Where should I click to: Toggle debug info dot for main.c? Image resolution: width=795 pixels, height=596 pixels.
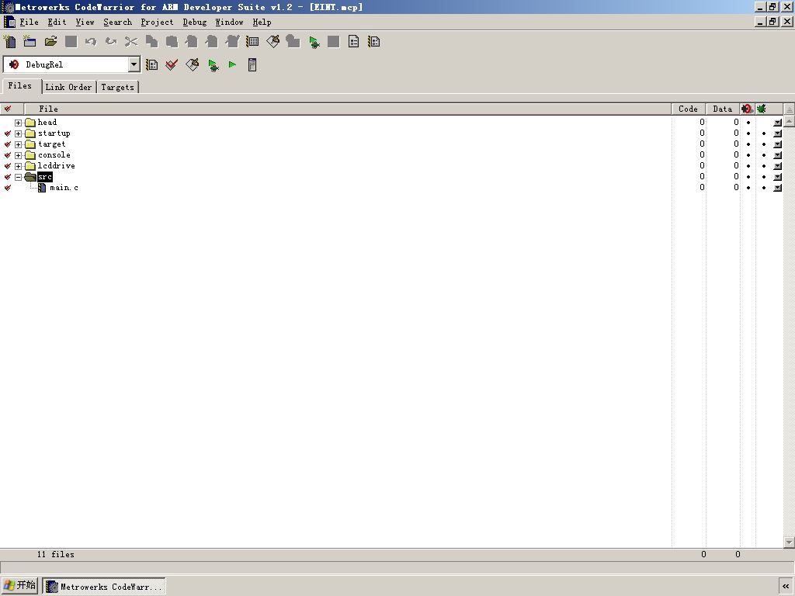pos(764,188)
